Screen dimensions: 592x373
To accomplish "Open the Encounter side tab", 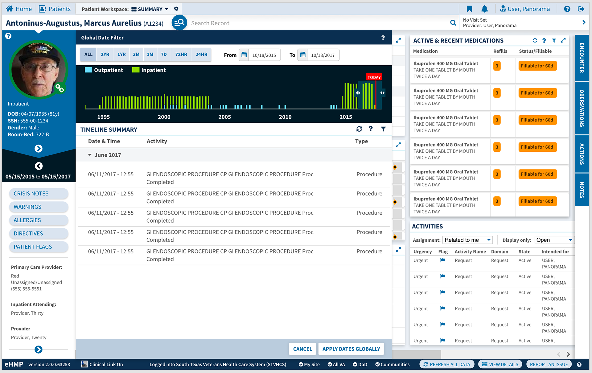I will click(582, 58).
